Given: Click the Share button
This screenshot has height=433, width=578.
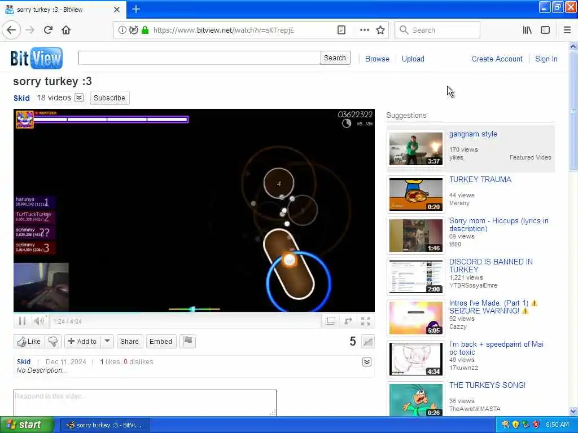Looking at the screenshot, I should click(129, 341).
